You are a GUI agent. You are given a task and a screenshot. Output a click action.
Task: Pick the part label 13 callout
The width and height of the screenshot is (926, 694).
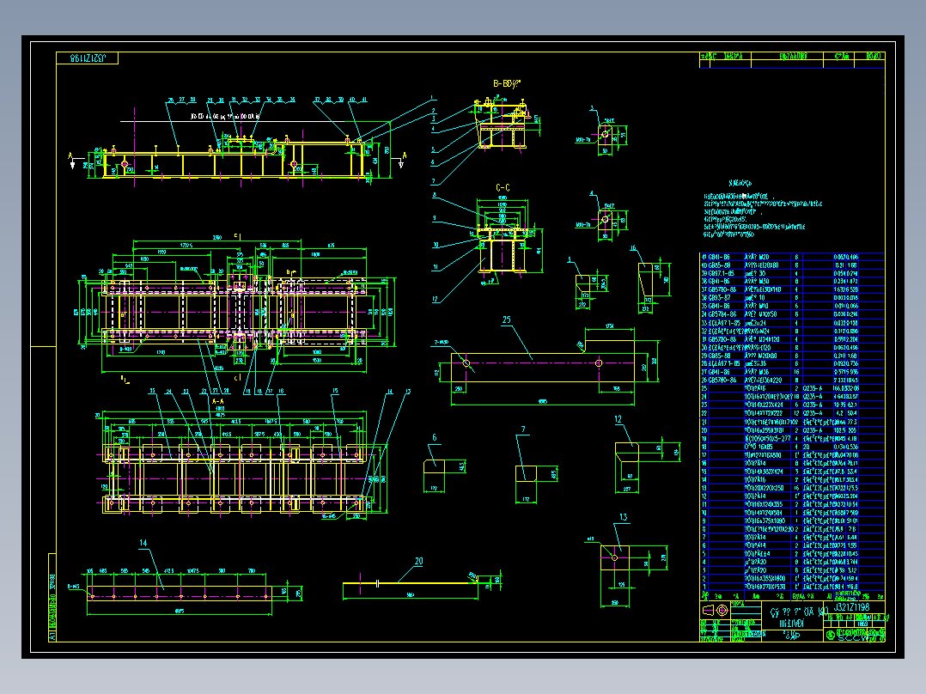point(623,517)
